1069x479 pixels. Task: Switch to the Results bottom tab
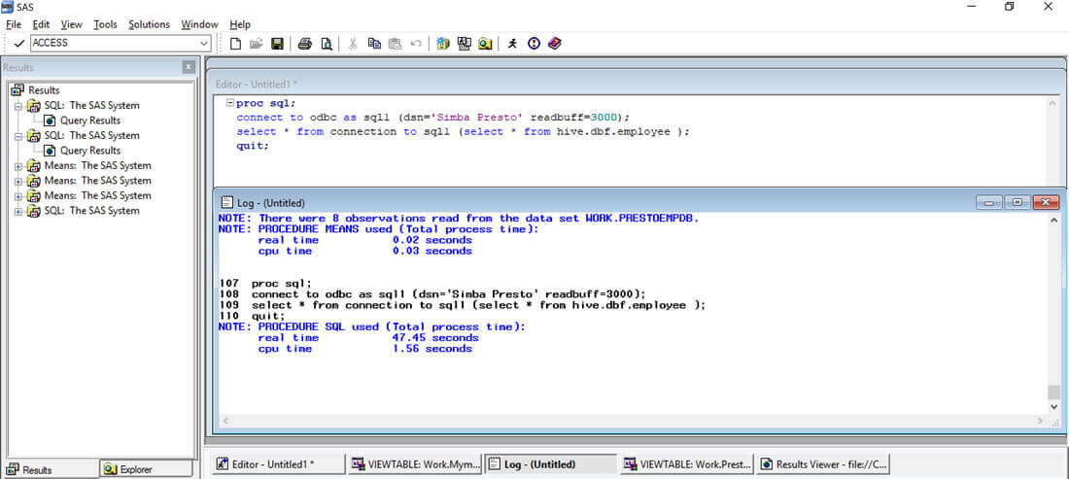[x=50, y=469]
